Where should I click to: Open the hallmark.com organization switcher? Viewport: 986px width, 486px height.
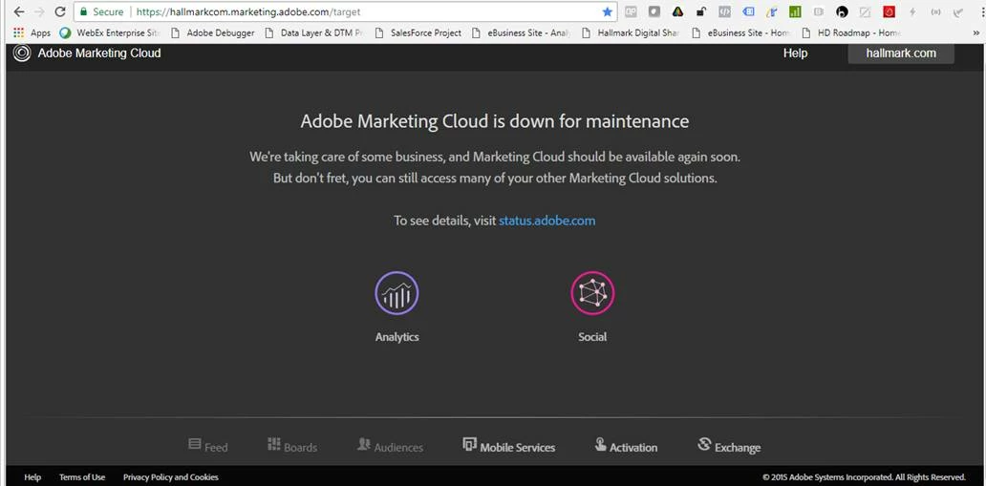pyautogui.click(x=900, y=53)
